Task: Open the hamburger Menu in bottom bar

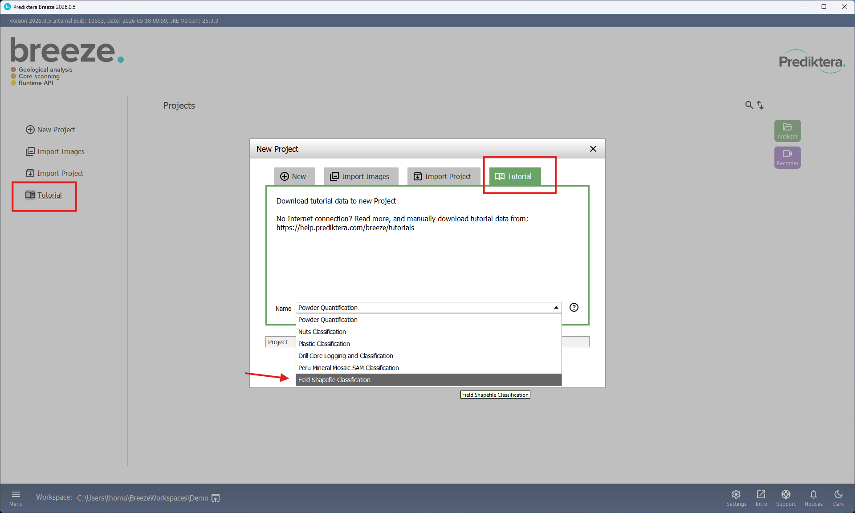Action: click(x=16, y=498)
